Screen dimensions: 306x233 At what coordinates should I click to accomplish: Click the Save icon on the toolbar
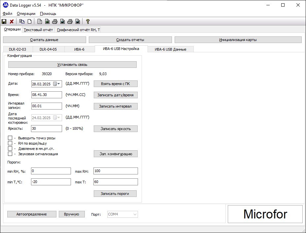(4, 21)
